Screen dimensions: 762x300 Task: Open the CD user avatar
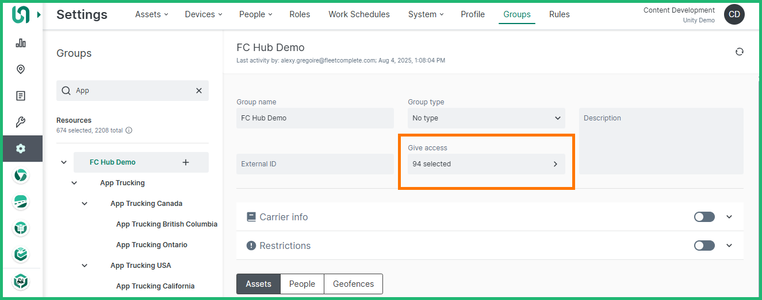pos(734,15)
